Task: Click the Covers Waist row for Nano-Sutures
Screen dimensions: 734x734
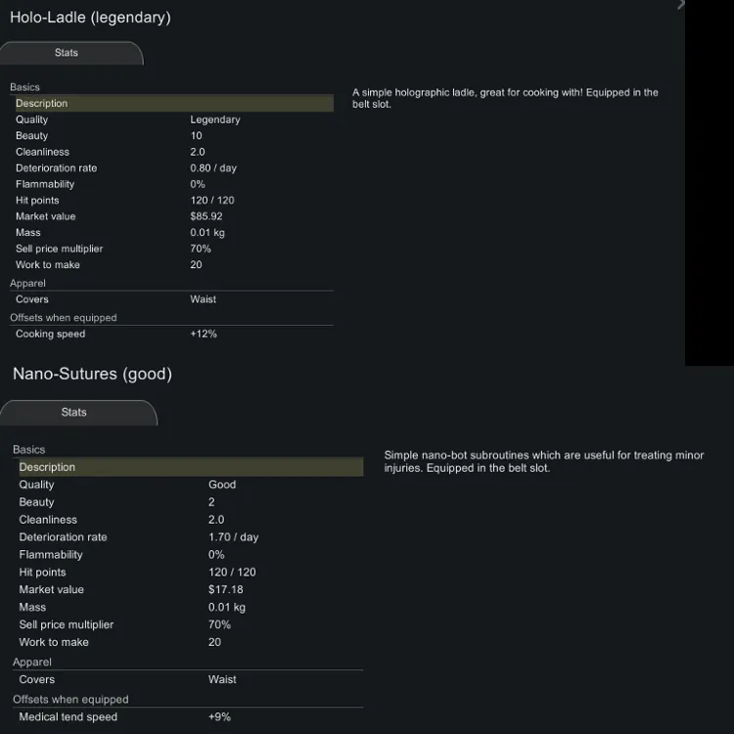Action: (x=189, y=680)
